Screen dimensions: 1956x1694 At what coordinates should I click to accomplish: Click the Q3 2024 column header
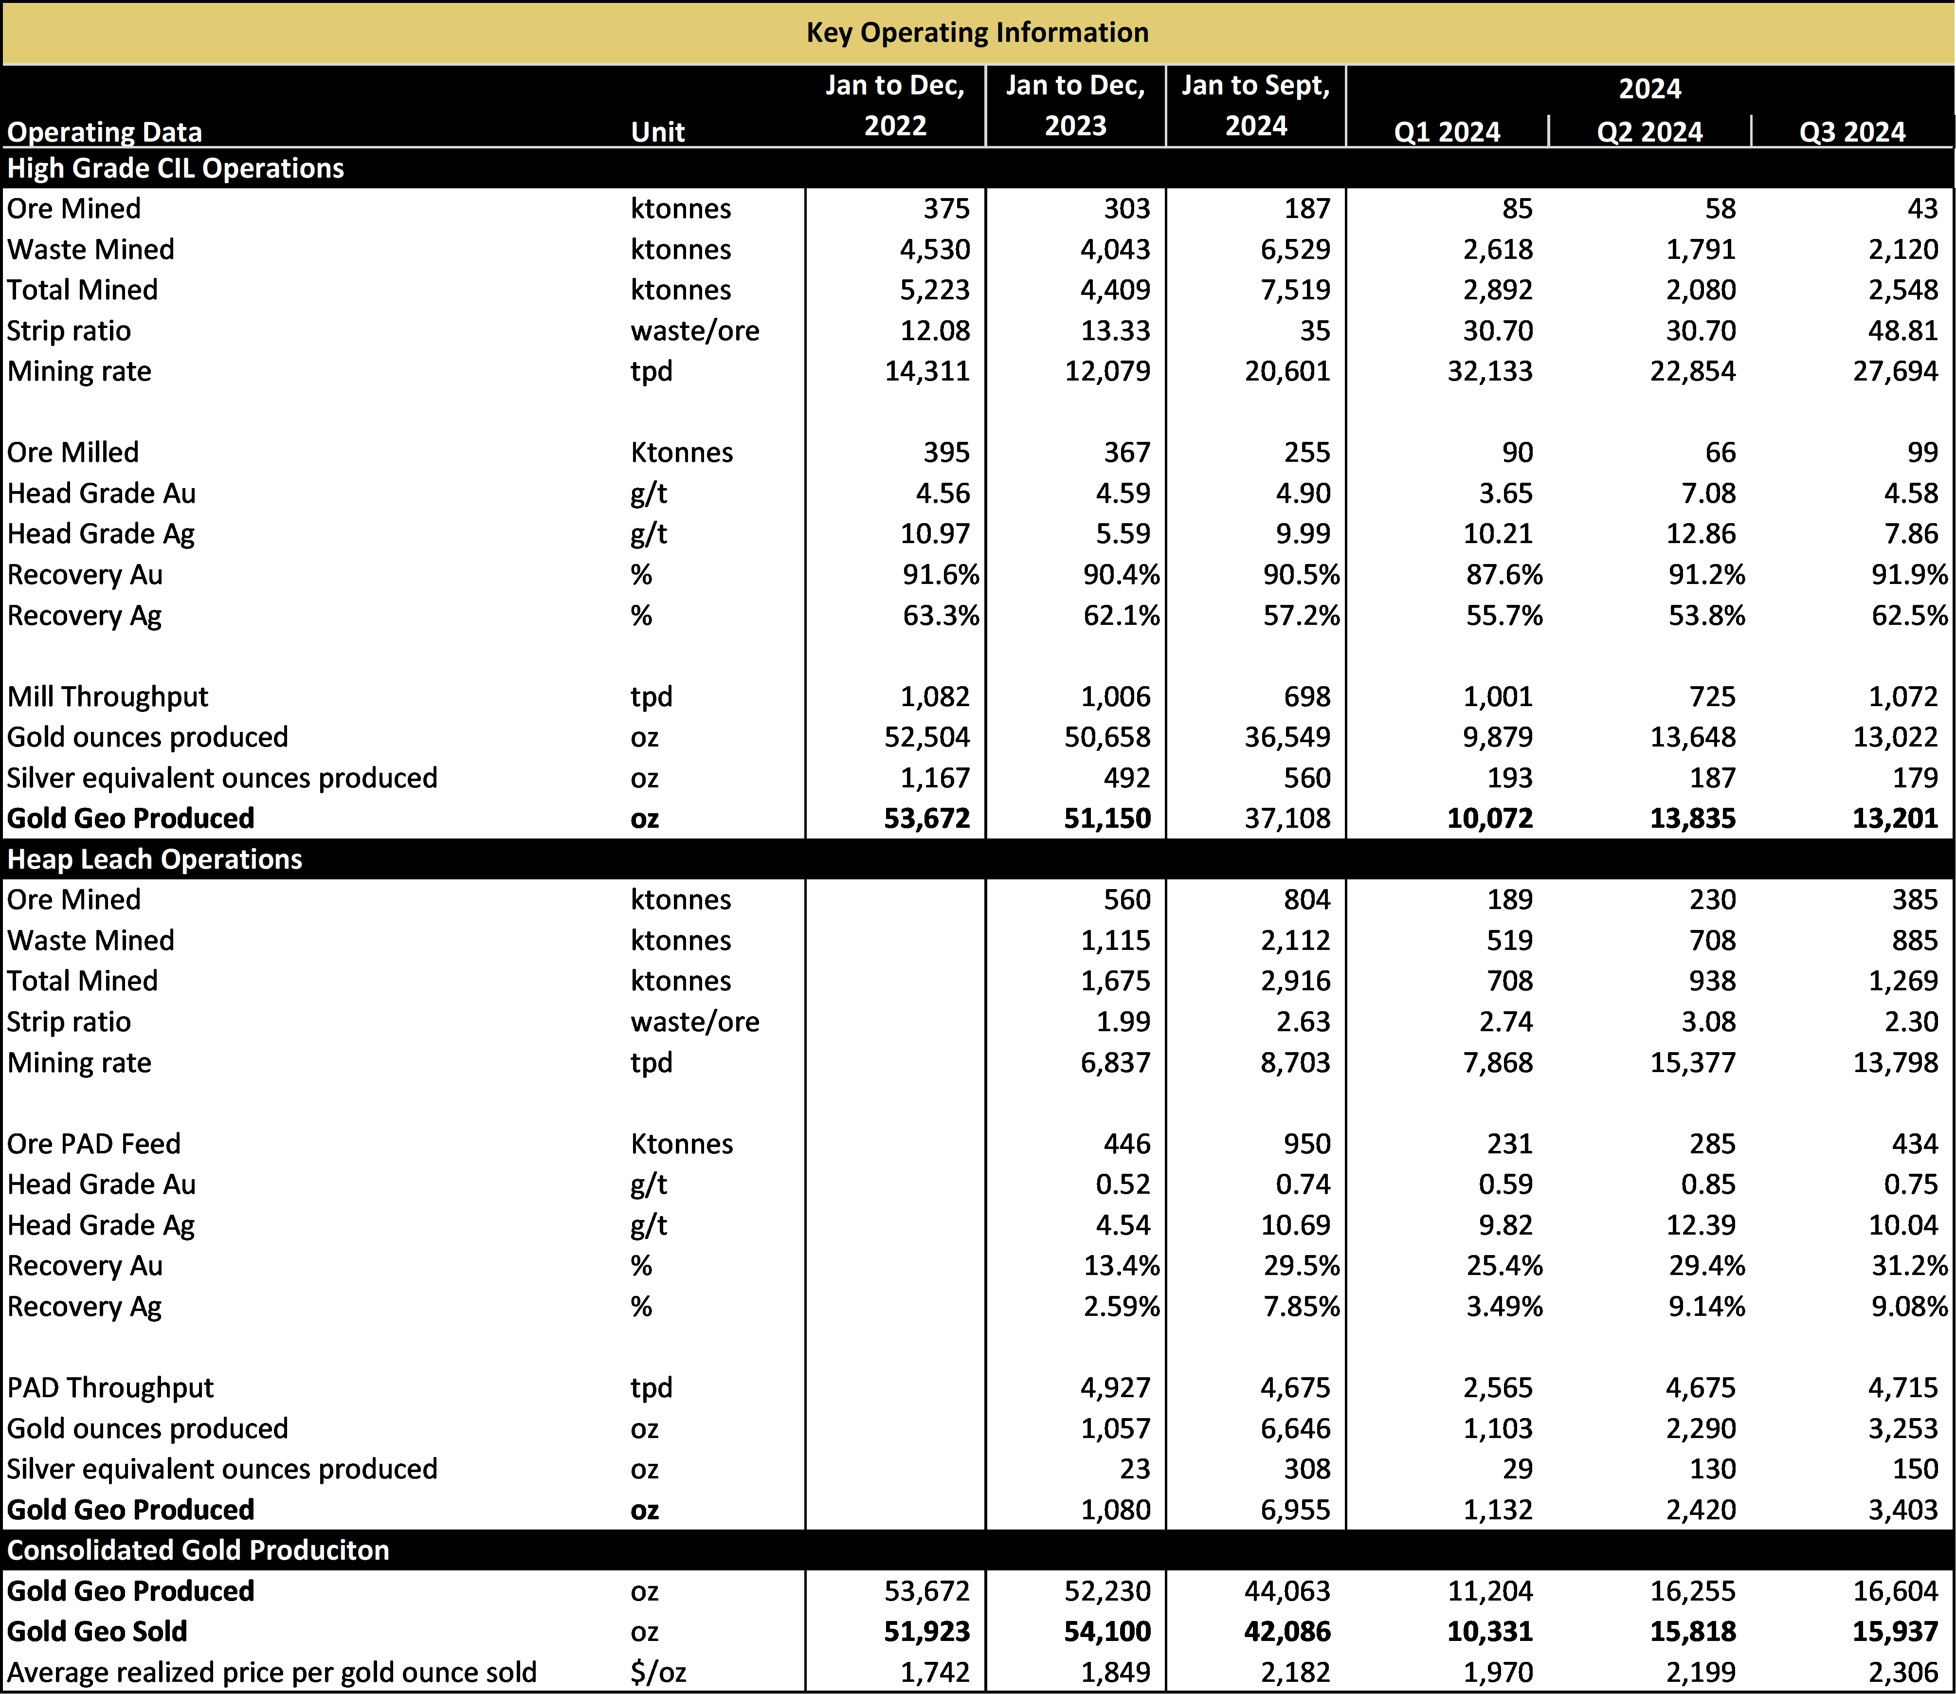[1852, 131]
